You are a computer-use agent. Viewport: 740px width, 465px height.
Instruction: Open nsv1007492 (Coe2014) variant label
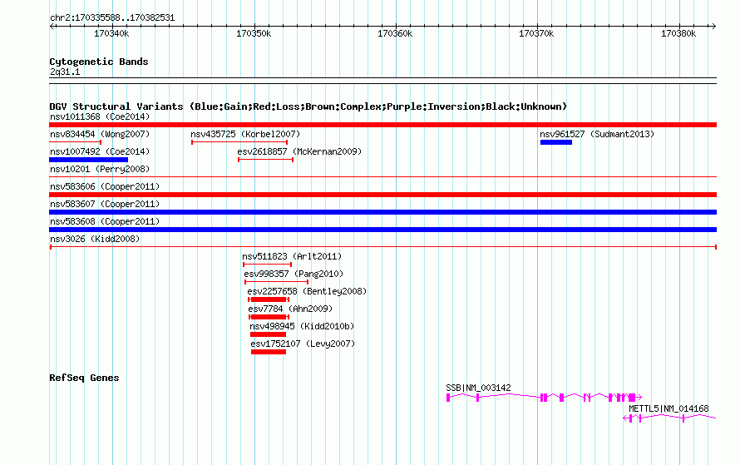pyautogui.click(x=100, y=151)
